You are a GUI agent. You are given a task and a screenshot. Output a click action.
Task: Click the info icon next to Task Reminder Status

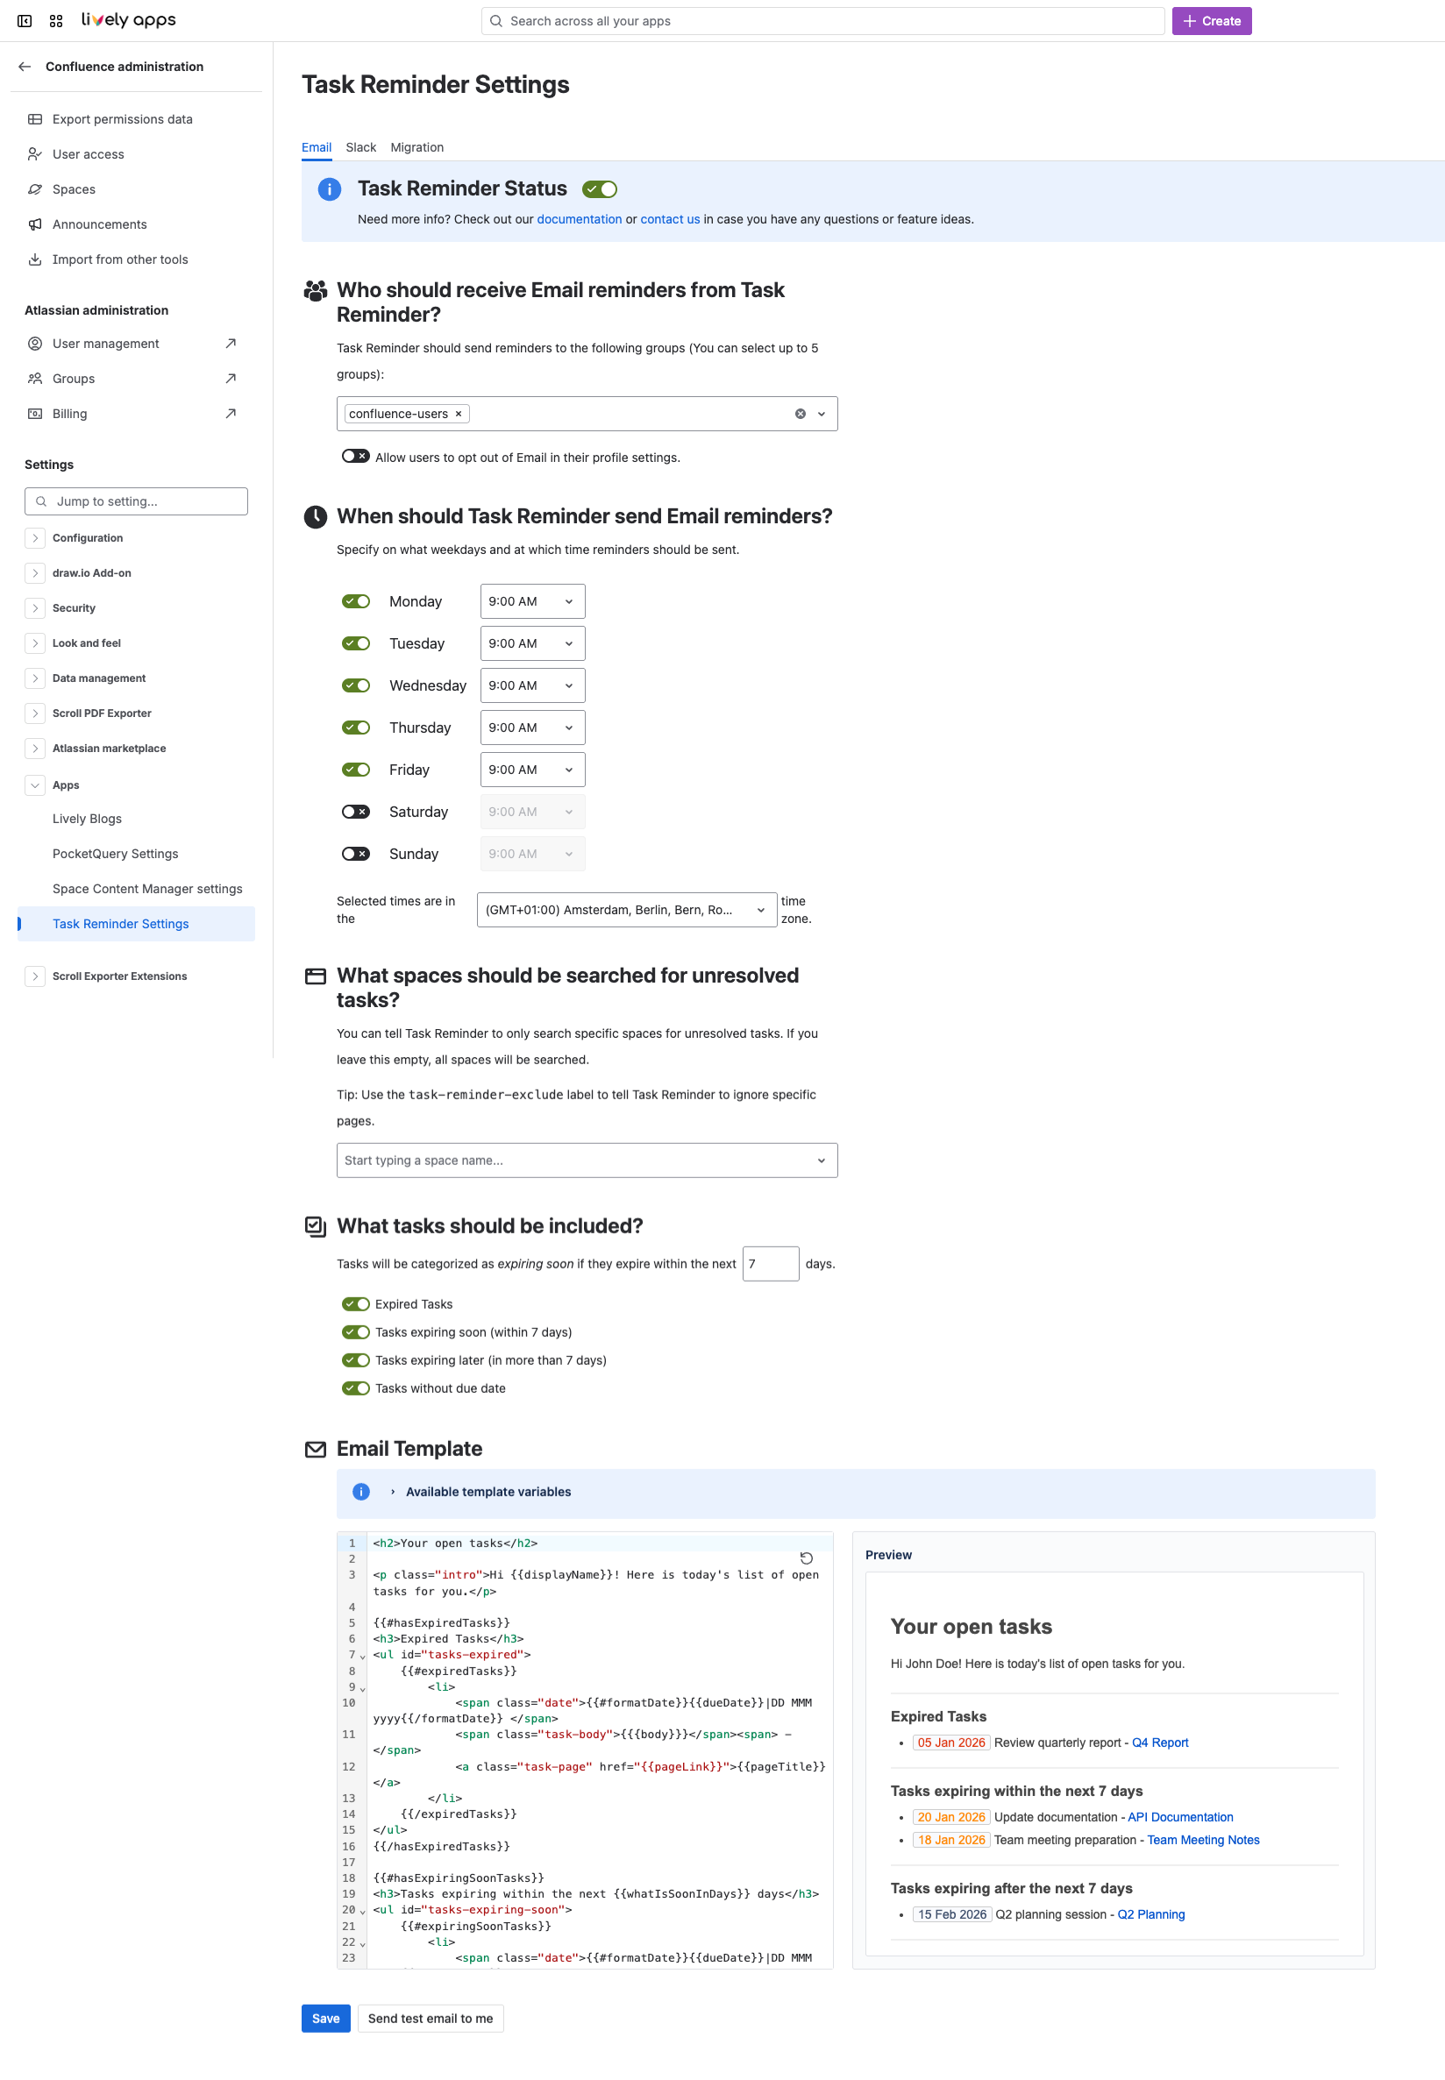pos(329,189)
